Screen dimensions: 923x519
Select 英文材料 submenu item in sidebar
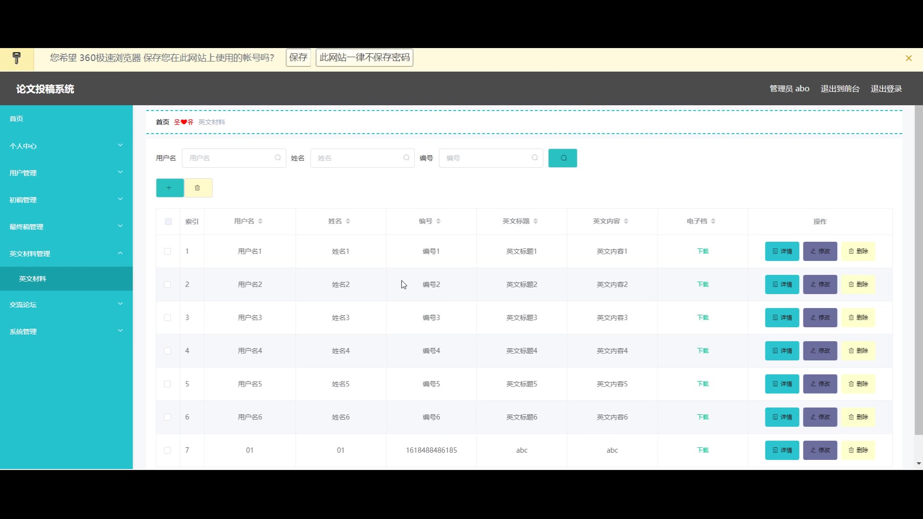click(66, 279)
